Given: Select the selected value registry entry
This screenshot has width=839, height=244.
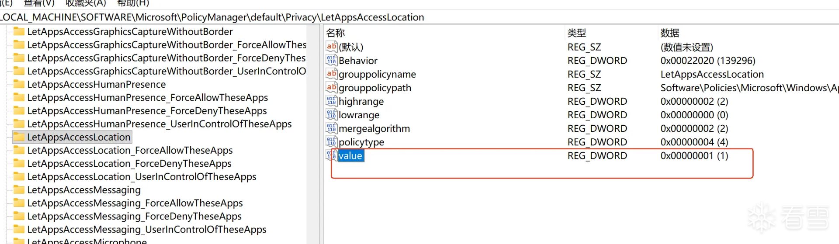Looking at the screenshot, I should point(350,156).
